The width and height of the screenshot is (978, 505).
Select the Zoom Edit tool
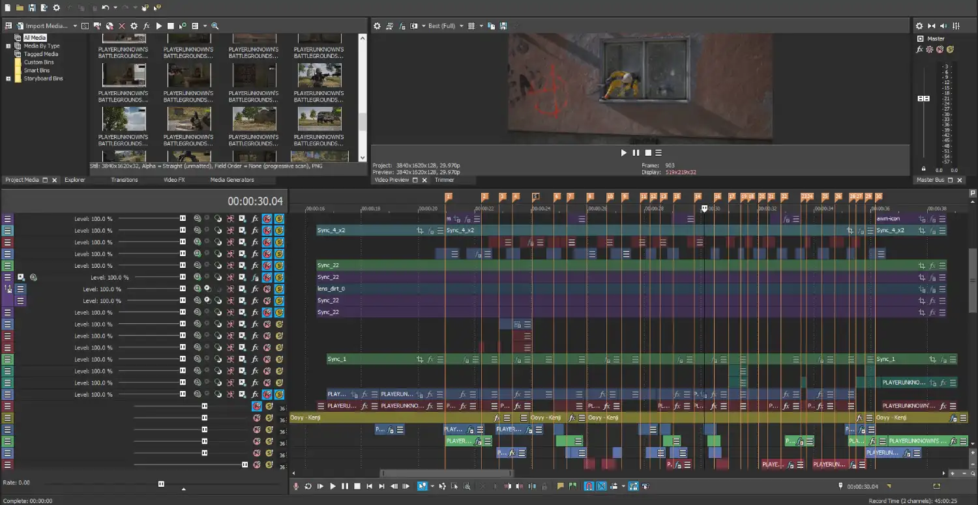pos(467,486)
